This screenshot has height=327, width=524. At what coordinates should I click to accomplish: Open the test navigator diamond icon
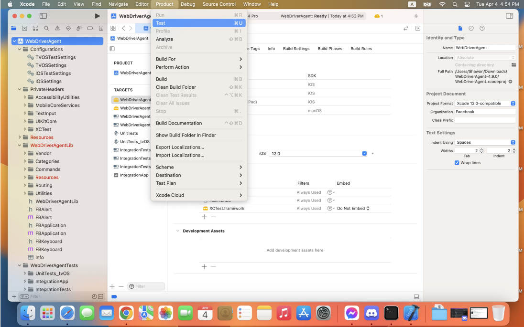point(68,28)
